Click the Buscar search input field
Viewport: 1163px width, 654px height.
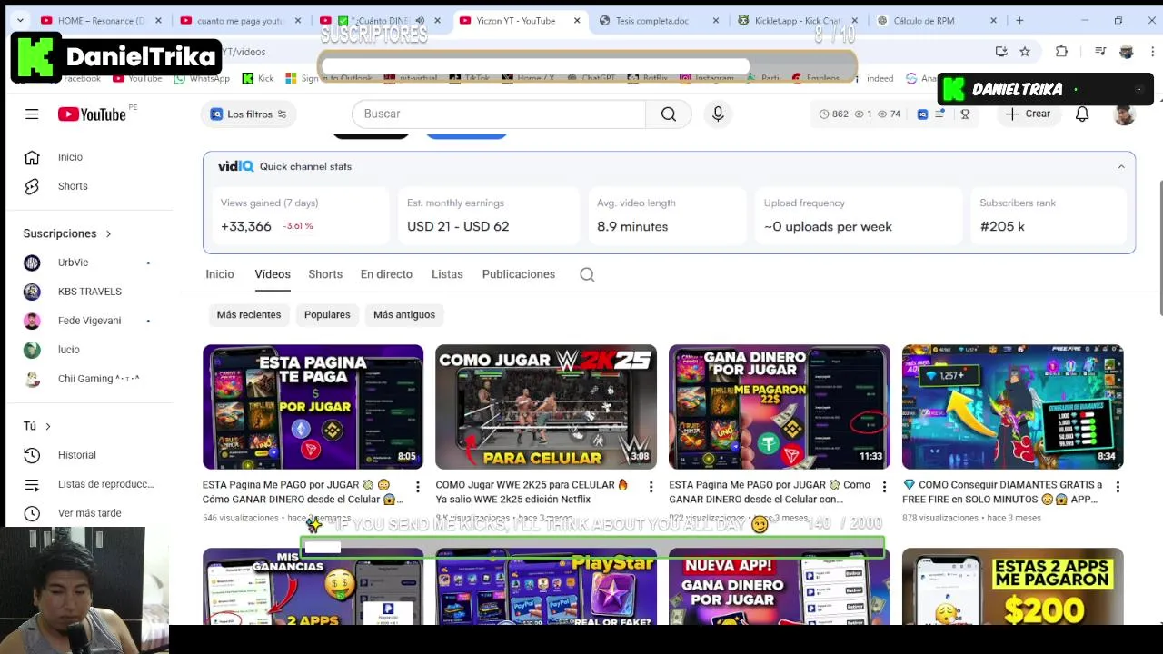tap(499, 114)
